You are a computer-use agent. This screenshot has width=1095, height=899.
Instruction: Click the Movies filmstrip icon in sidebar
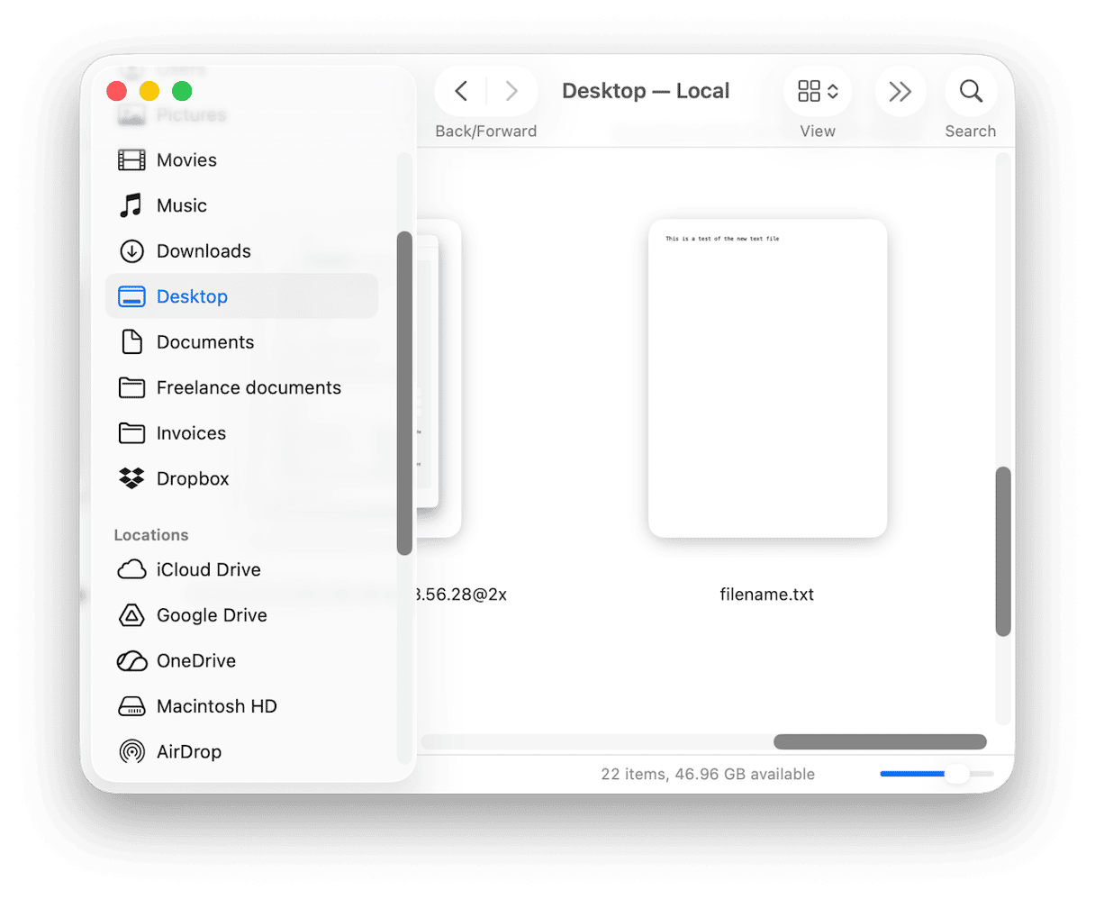point(131,160)
